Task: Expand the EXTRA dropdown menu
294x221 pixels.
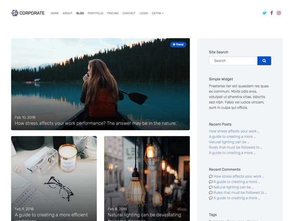Action: (x=158, y=13)
